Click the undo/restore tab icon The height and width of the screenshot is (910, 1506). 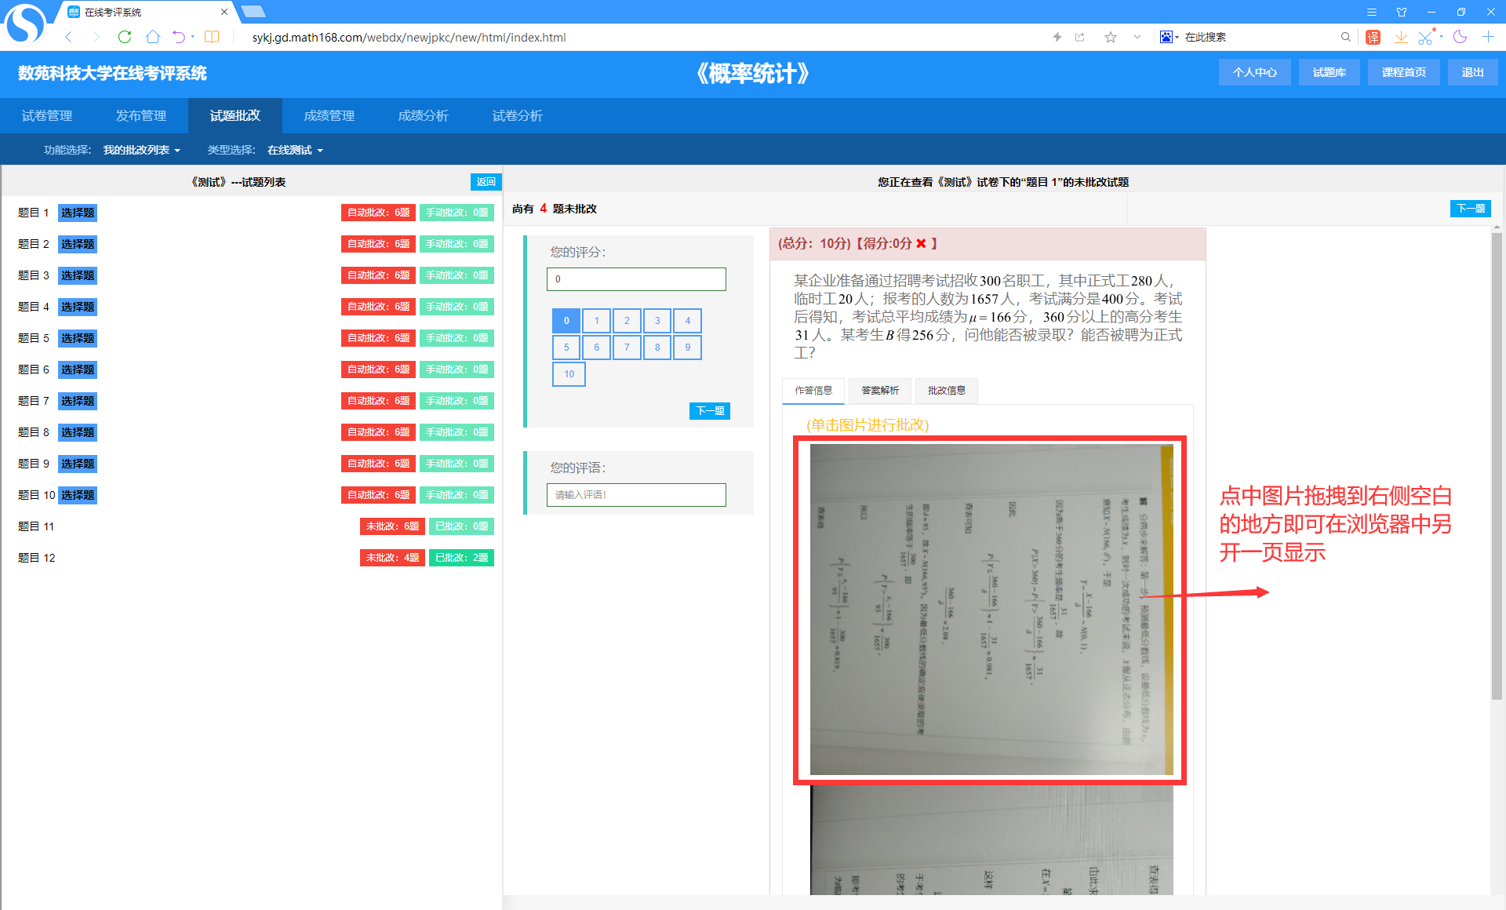pyautogui.click(x=179, y=37)
